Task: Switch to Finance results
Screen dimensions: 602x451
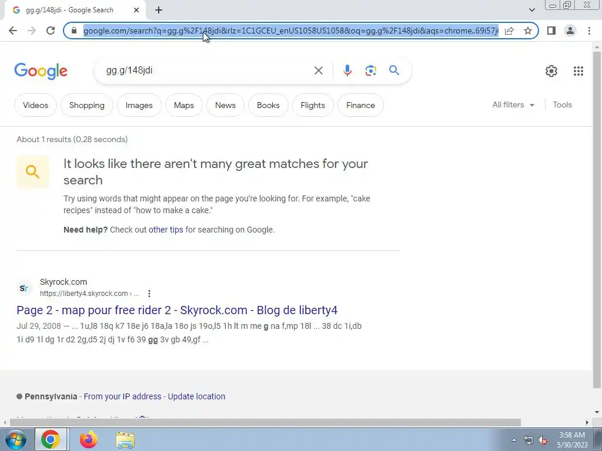Action: coord(360,105)
